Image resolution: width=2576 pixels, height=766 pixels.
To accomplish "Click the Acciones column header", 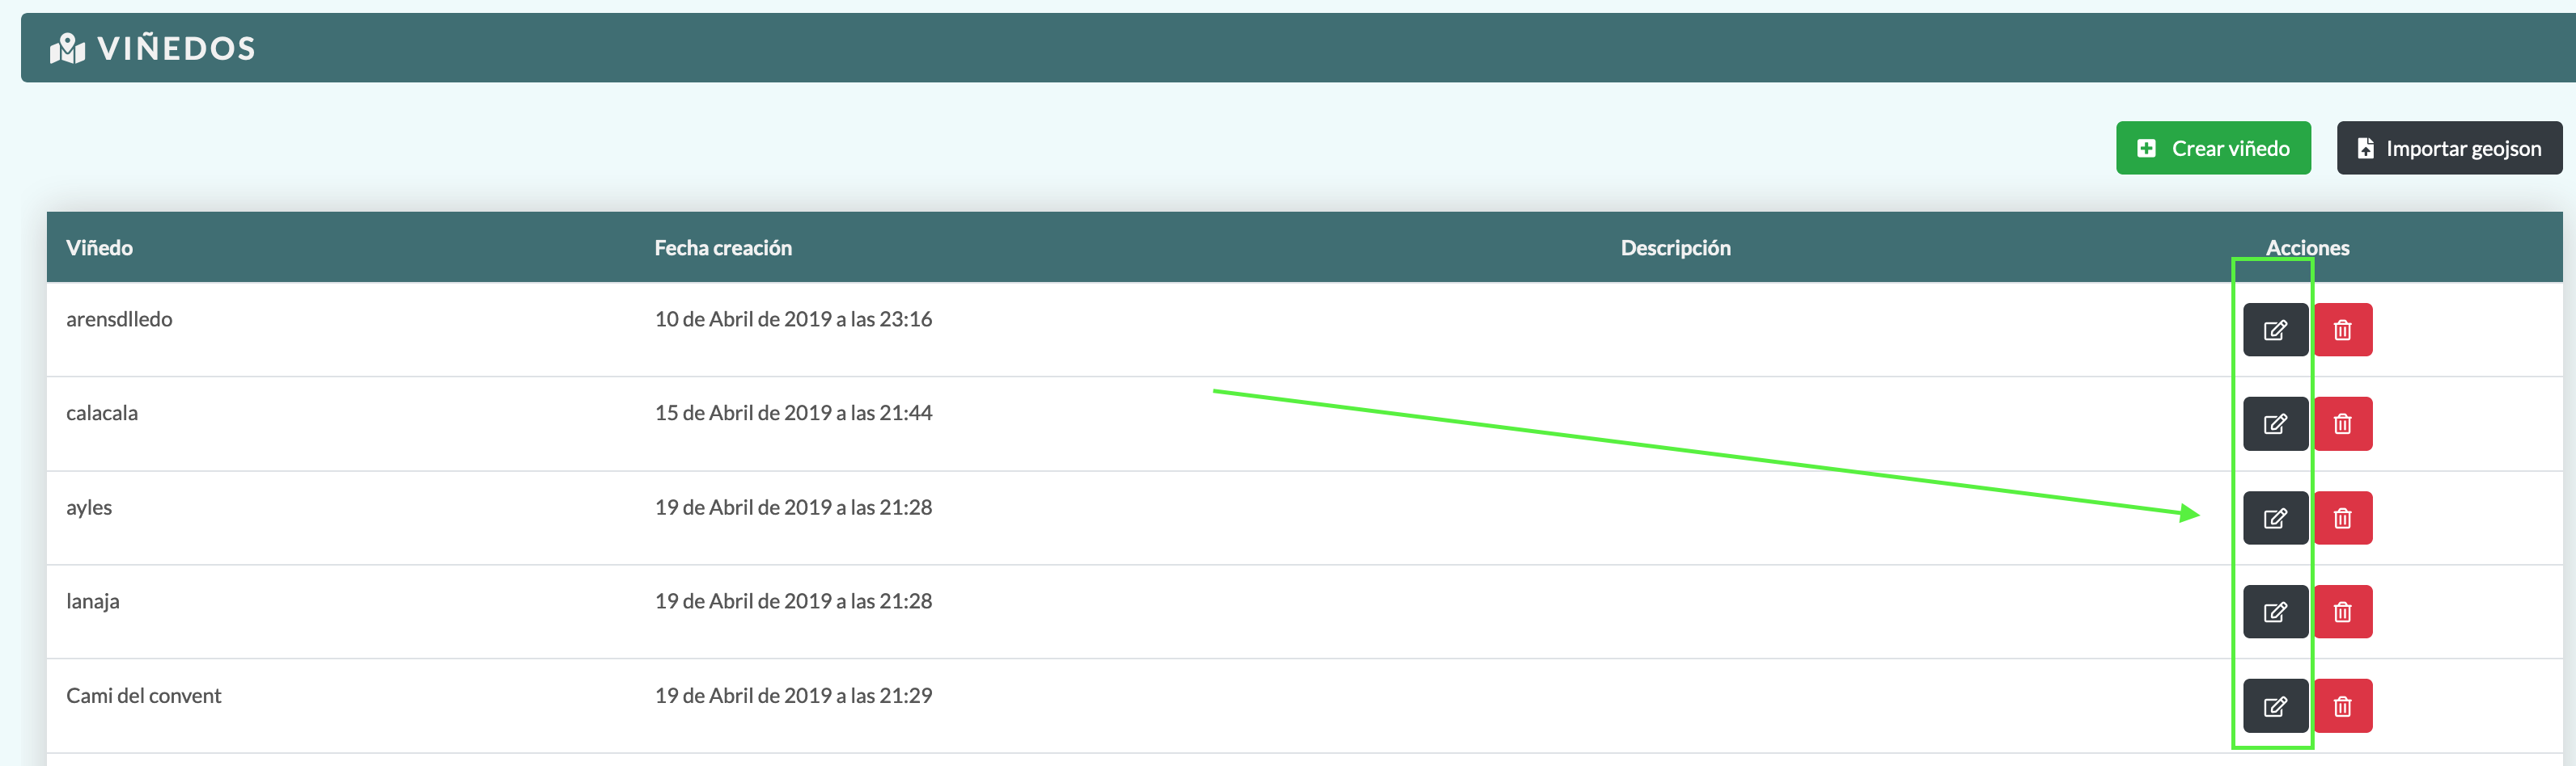I will point(2307,248).
